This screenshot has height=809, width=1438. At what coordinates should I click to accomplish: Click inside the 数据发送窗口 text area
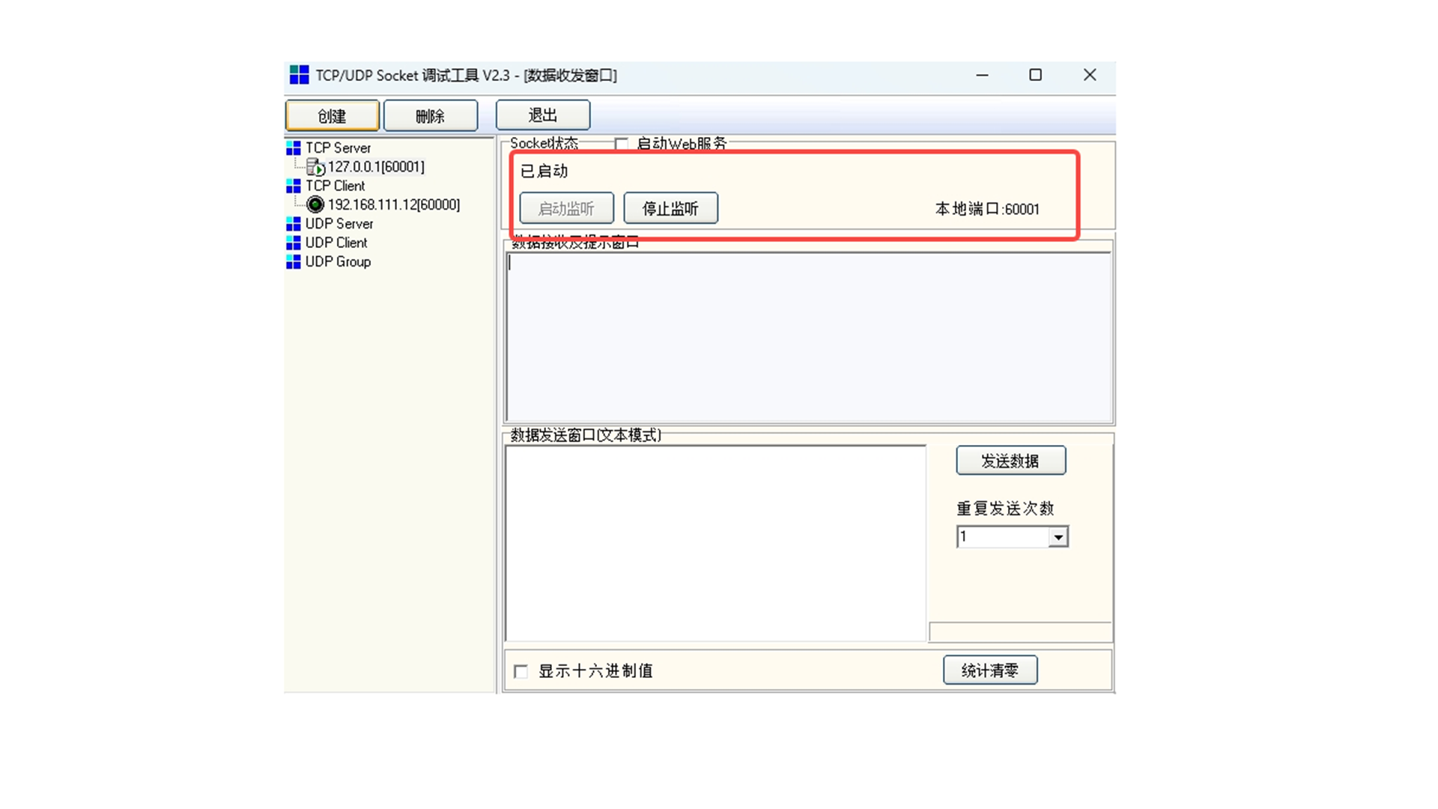point(715,543)
